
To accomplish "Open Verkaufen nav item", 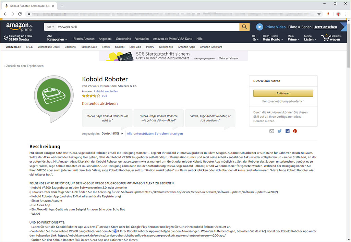I will click(142, 39).
